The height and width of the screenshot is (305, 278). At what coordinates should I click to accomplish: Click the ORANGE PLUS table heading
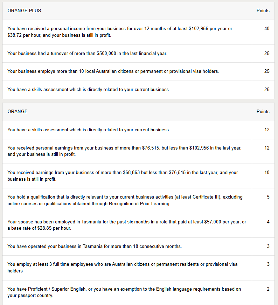[24, 11]
